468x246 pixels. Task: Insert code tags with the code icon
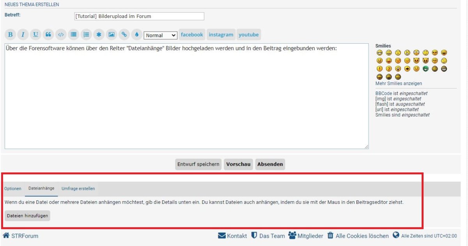(x=60, y=35)
